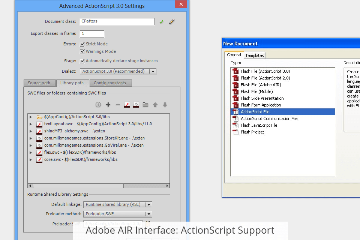Select 'textLayout.swc' library path row text
Image resolution: width=360 pixels, height=240 pixels.
[x=98, y=124]
